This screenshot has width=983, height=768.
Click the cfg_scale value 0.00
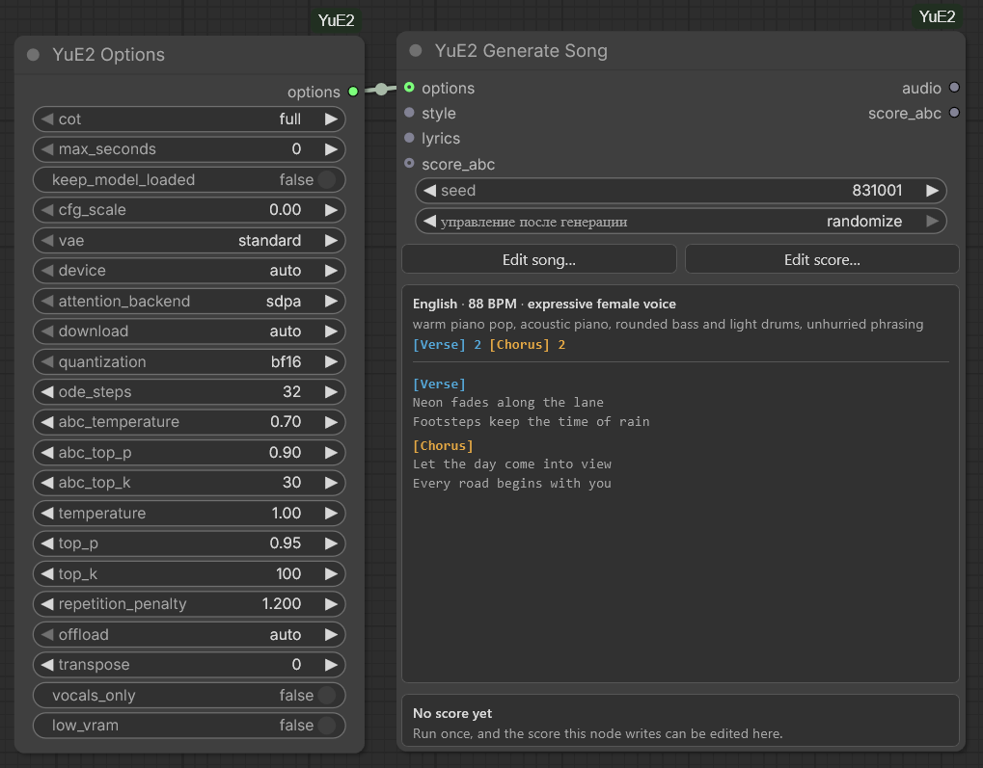(x=286, y=210)
